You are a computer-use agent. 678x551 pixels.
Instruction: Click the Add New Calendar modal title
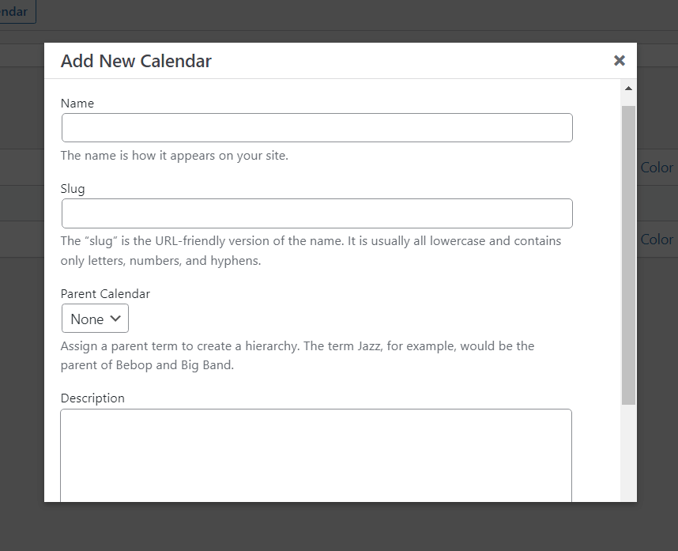[135, 60]
